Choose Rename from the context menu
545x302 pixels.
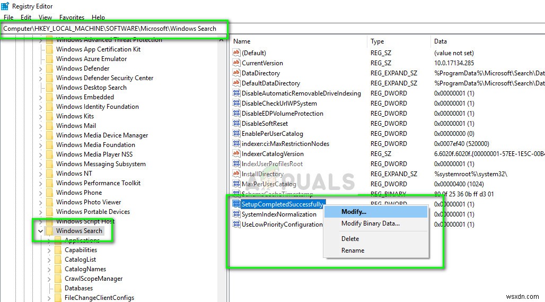click(376, 250)
